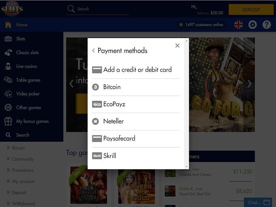
Task: Add a credit or debit card
Action: pos(136,70)
